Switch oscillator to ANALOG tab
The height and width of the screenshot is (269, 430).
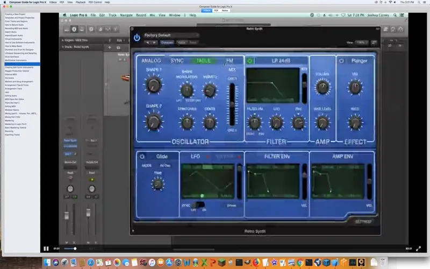[x=151, y=61]
